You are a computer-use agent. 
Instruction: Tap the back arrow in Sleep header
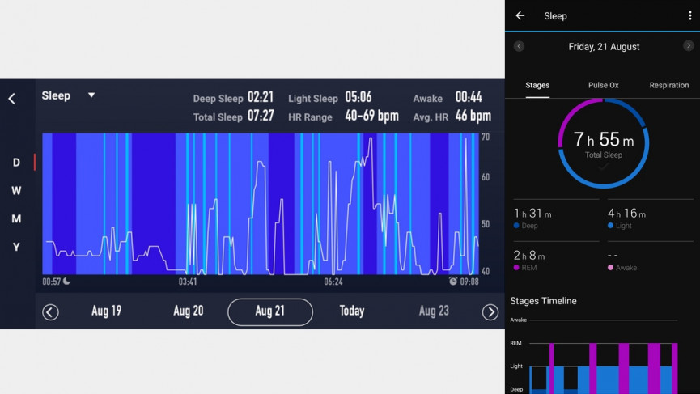[520, 15]
